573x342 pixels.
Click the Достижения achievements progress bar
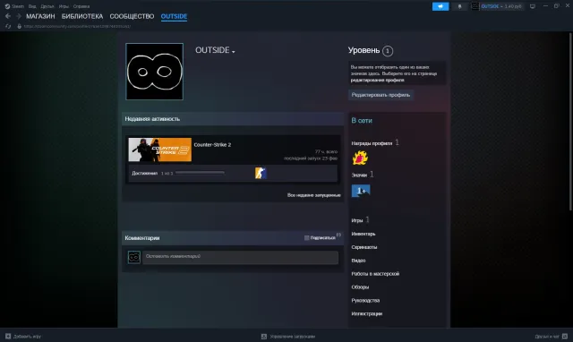(200, 173)
